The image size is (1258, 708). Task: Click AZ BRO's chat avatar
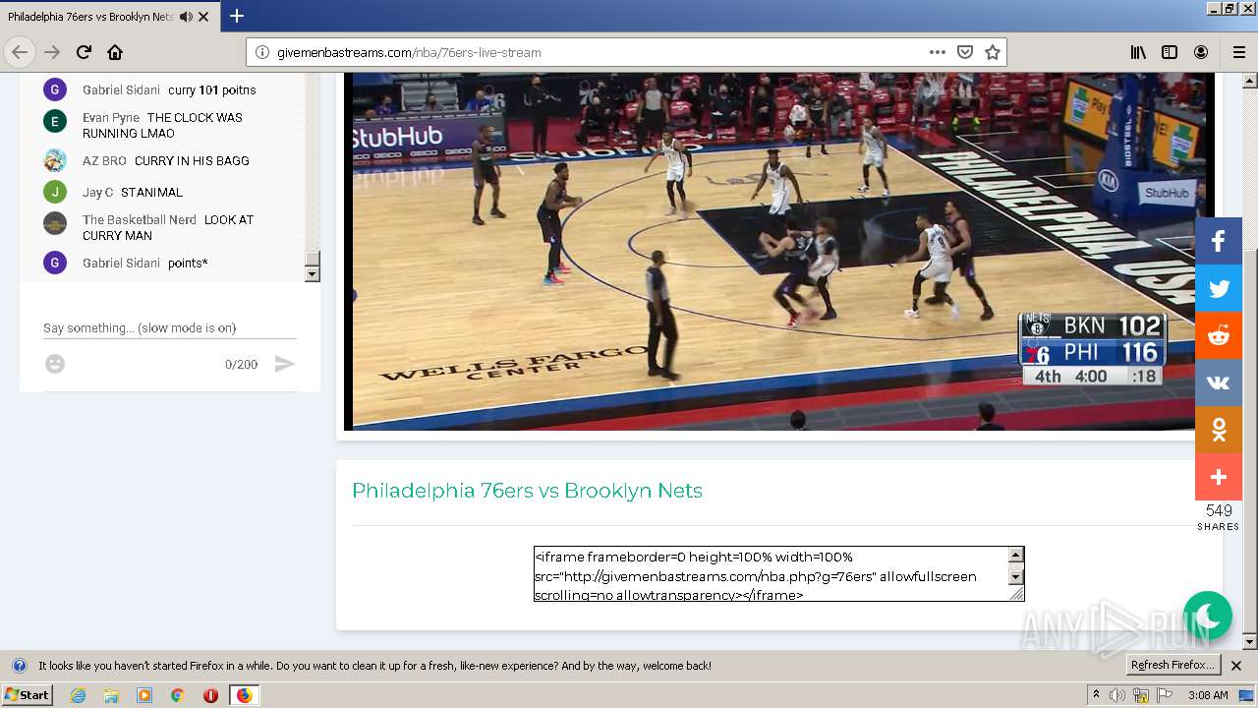click(55, 160)
